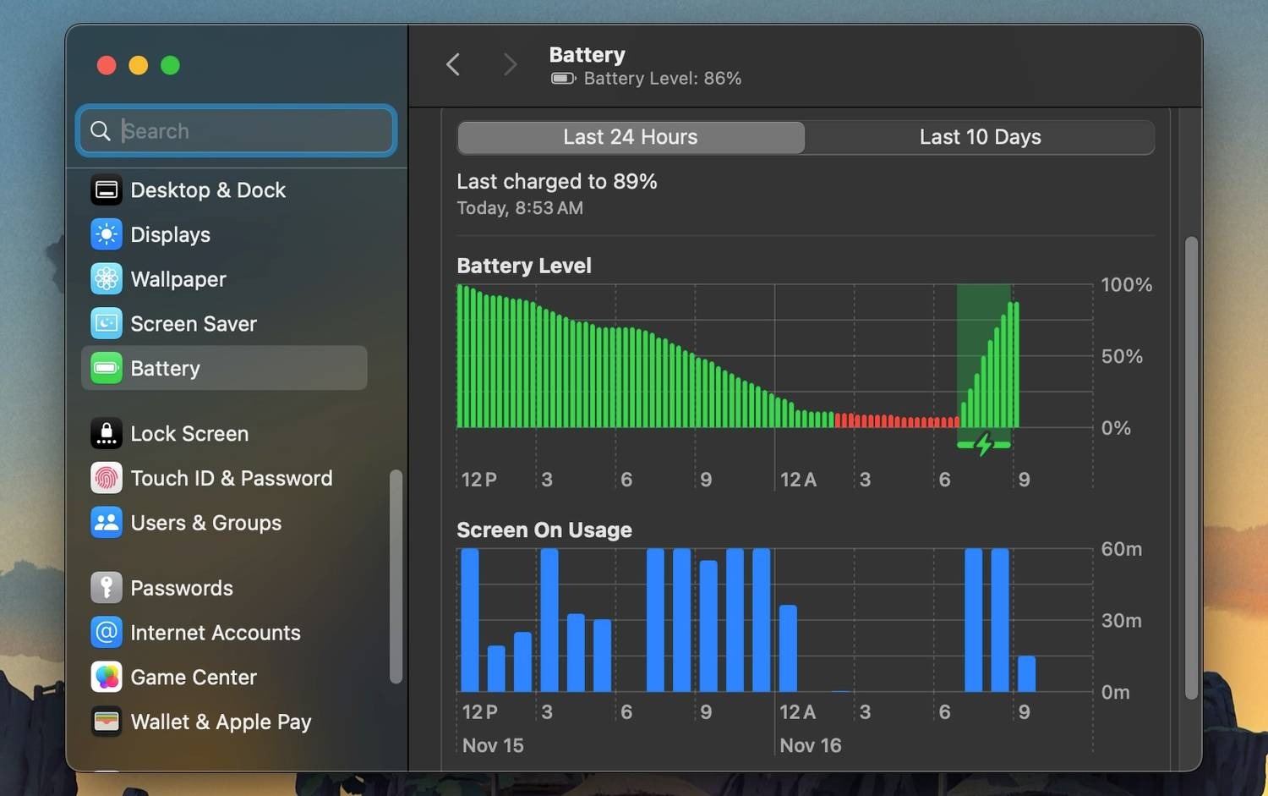The height and width of the screenshot is (796, 1268).
Task: Open the Internet Accounts @ icon
Action: tap(107, 632)
